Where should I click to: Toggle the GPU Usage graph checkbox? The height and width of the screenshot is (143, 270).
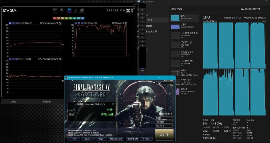tap(126, 23)
